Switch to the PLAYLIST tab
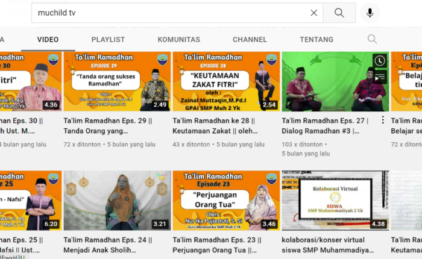422x259 pixels. (108, 40)
